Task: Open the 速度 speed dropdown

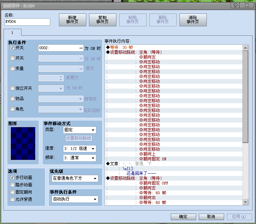Action: tap(80, 149)
